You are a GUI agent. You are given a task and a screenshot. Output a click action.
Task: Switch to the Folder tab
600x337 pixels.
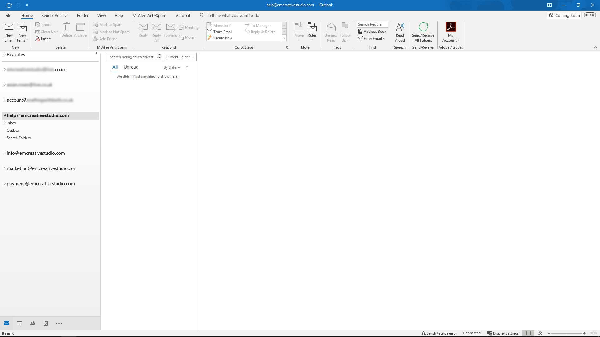point(83,15)
